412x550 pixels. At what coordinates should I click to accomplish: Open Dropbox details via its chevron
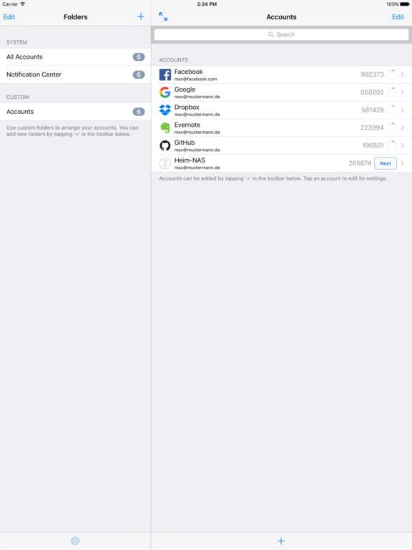click(402, 110)
